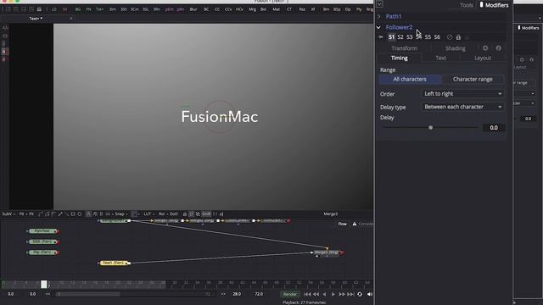543x305 pixels.
Task: Play the composition in reverse
Action: [x=324, y=294]
